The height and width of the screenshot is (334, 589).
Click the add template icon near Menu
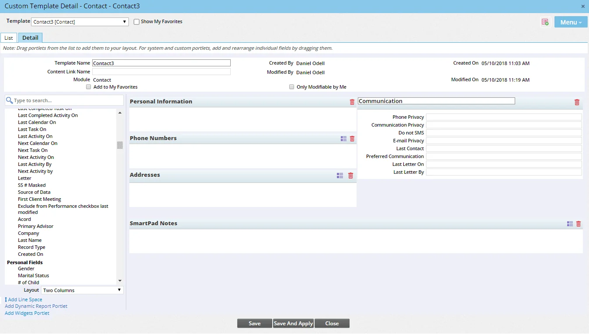(545, 21)
